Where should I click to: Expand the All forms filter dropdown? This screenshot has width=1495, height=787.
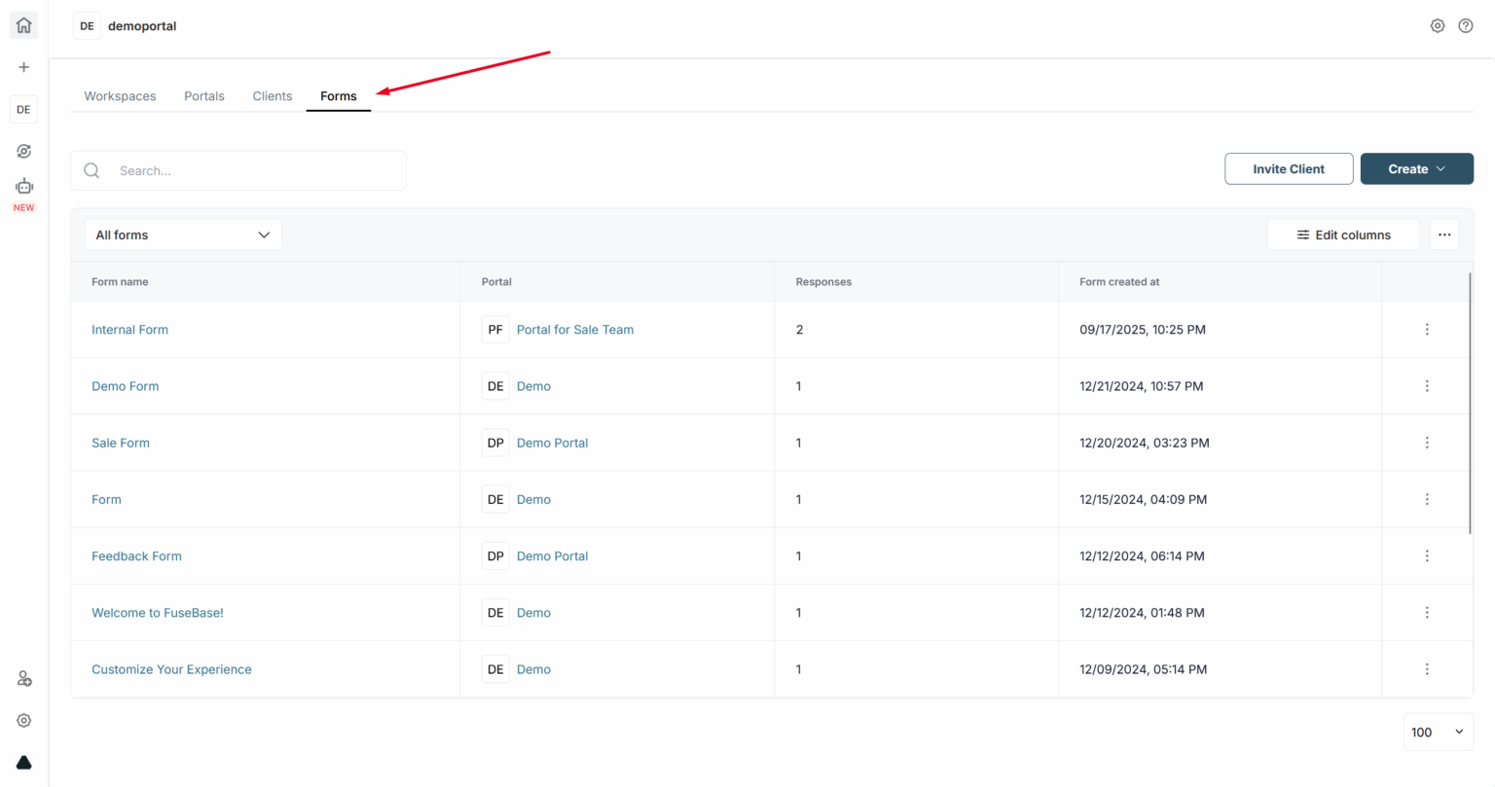(183, 234)
